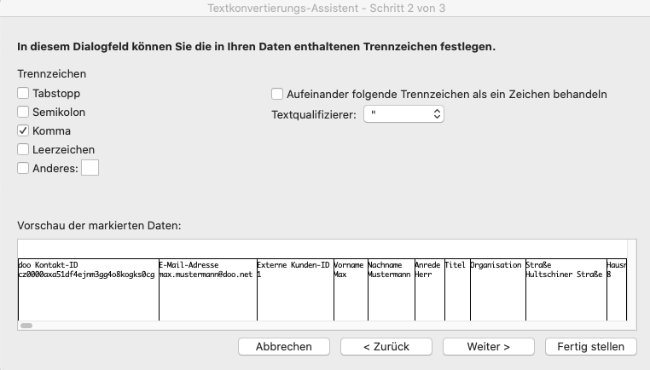Screen dimensions: 650x370
Task: Go back with the Zurück button
Action: point(386,346)
